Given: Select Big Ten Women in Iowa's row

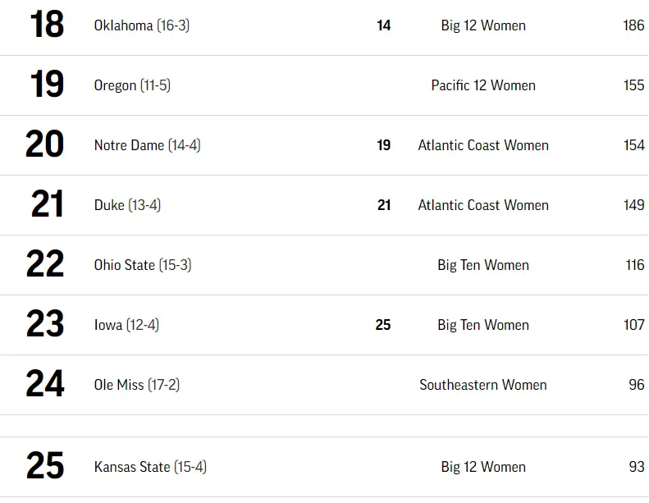Looking at the screenshot, I should (x=483, y=325).
